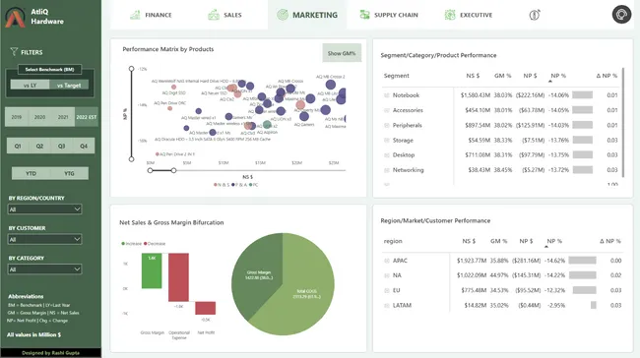Image resolution: width=640 pixels, height=358 pixels.
Task: Click the Sales icon in top navigation
Action: (x=214, y=15)
